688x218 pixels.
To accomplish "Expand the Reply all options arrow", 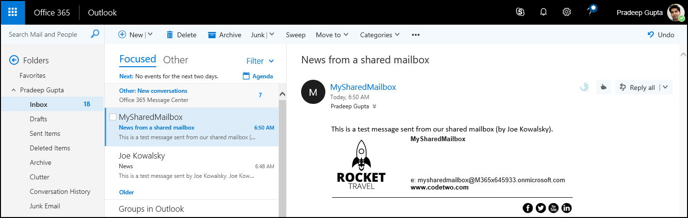I will point(665,87).
